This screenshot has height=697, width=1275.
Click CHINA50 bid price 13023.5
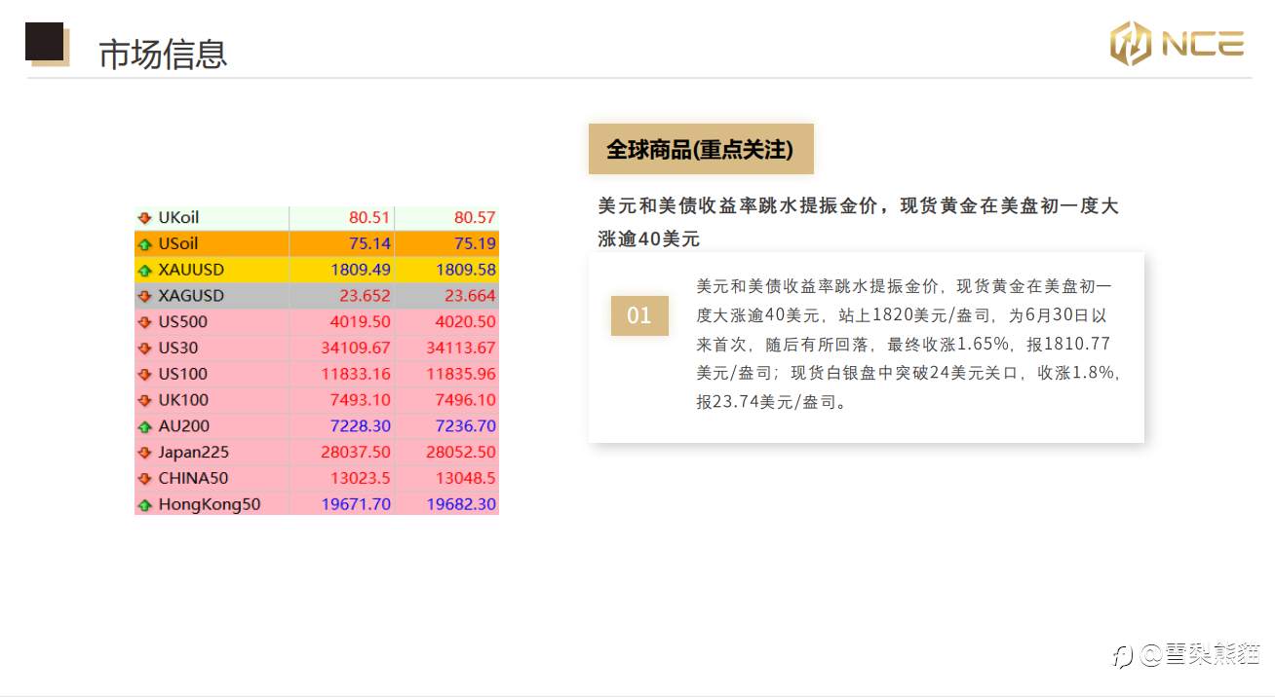point(361,479)
